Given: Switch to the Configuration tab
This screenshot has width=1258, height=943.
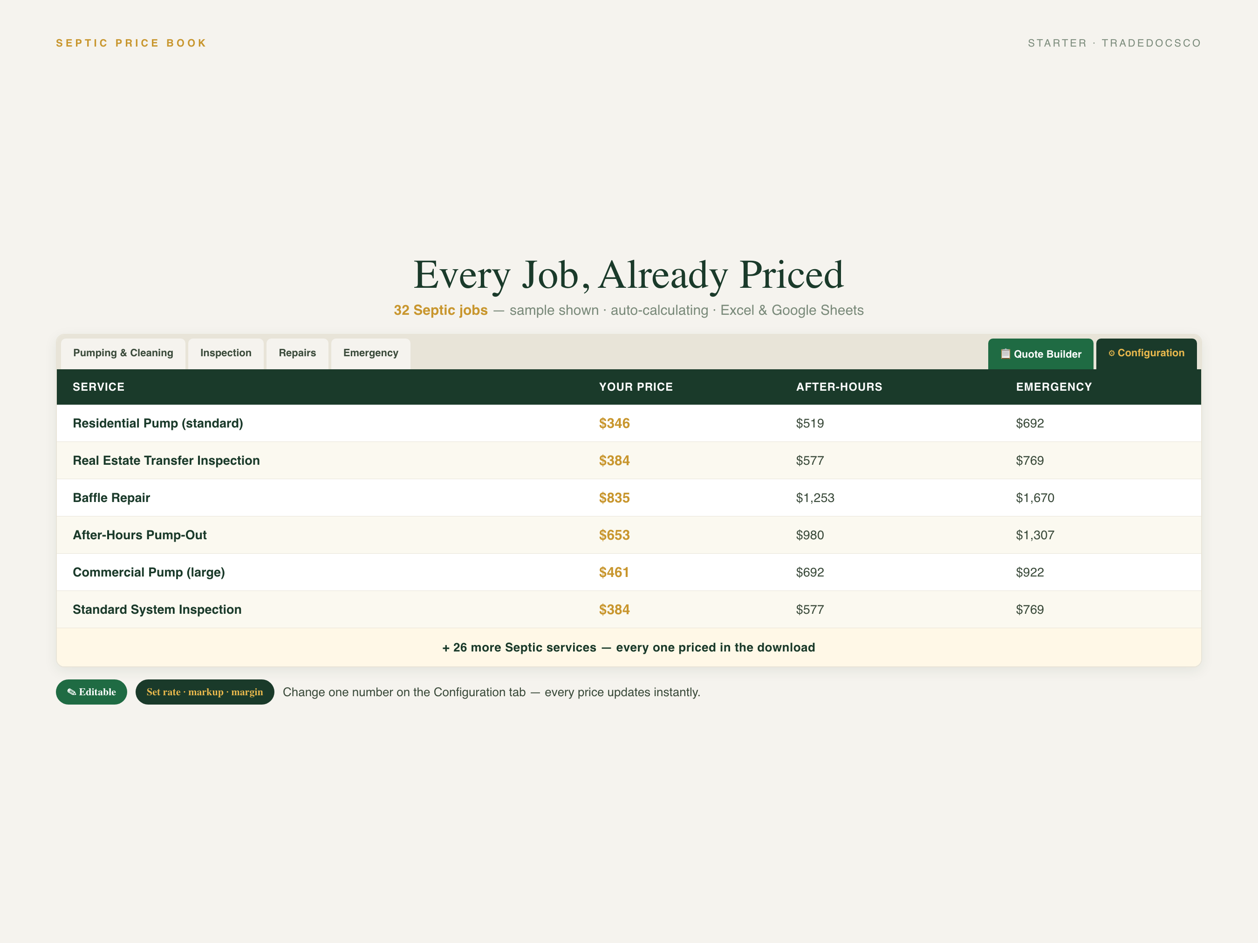Looking at the screenshot, I should (1146, 353).
